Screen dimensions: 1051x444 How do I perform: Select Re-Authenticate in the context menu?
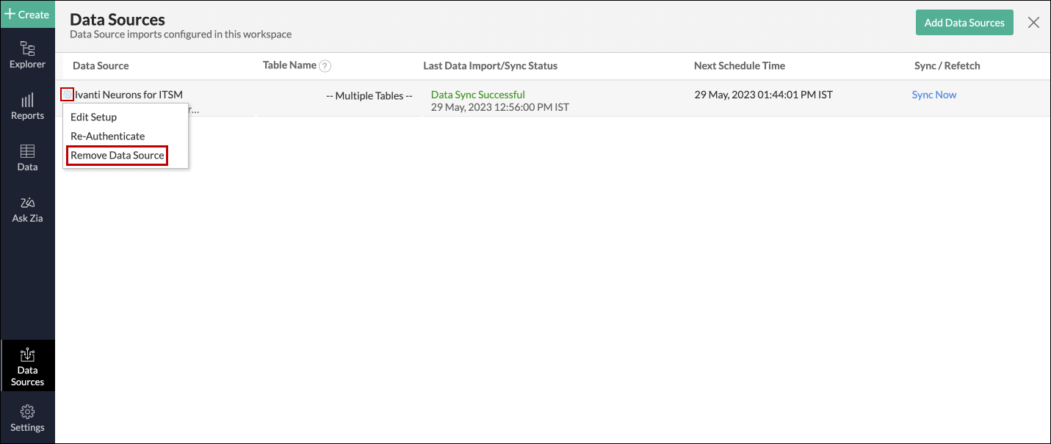click(x=107, y=136)
